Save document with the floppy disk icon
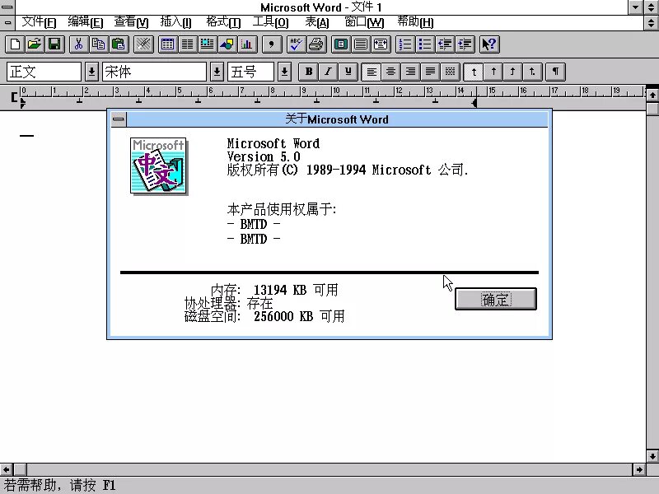 54,44
